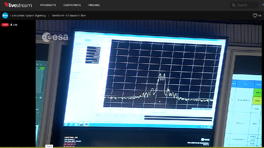Viewport: 264px width, 148px height.
Task: Click the green SG3 cell in the video
Action: click(x=258, y=100)
